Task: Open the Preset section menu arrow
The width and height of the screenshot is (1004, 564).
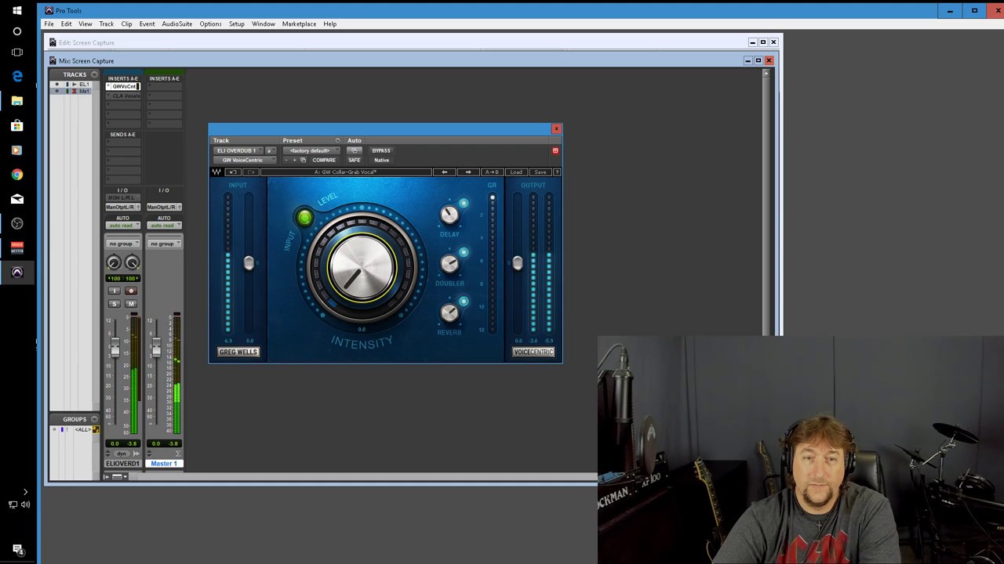Action: click(x=337, y=141)
